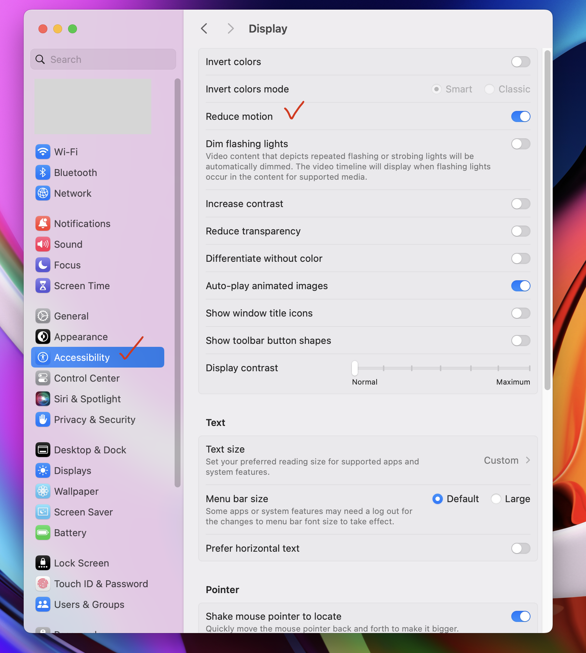Enable the Increase contrast switch
Screen dimensions: 586x653
click(x=521, y=204)
